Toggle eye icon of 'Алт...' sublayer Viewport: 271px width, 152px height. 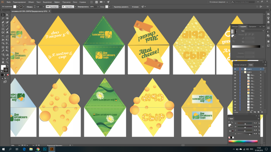click(x=235, y=101)
